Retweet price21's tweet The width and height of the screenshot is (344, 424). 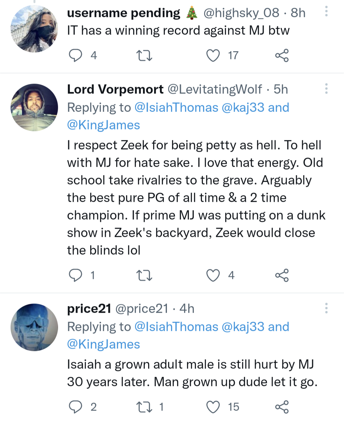tap(144, 407)
